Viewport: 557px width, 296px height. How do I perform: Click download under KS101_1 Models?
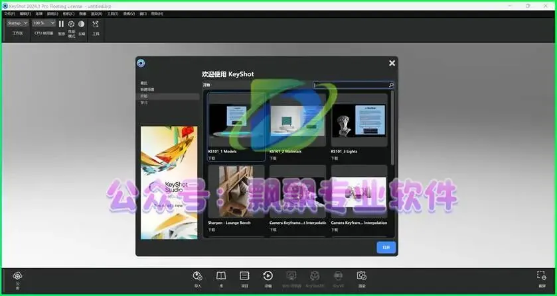click(211, 158)
